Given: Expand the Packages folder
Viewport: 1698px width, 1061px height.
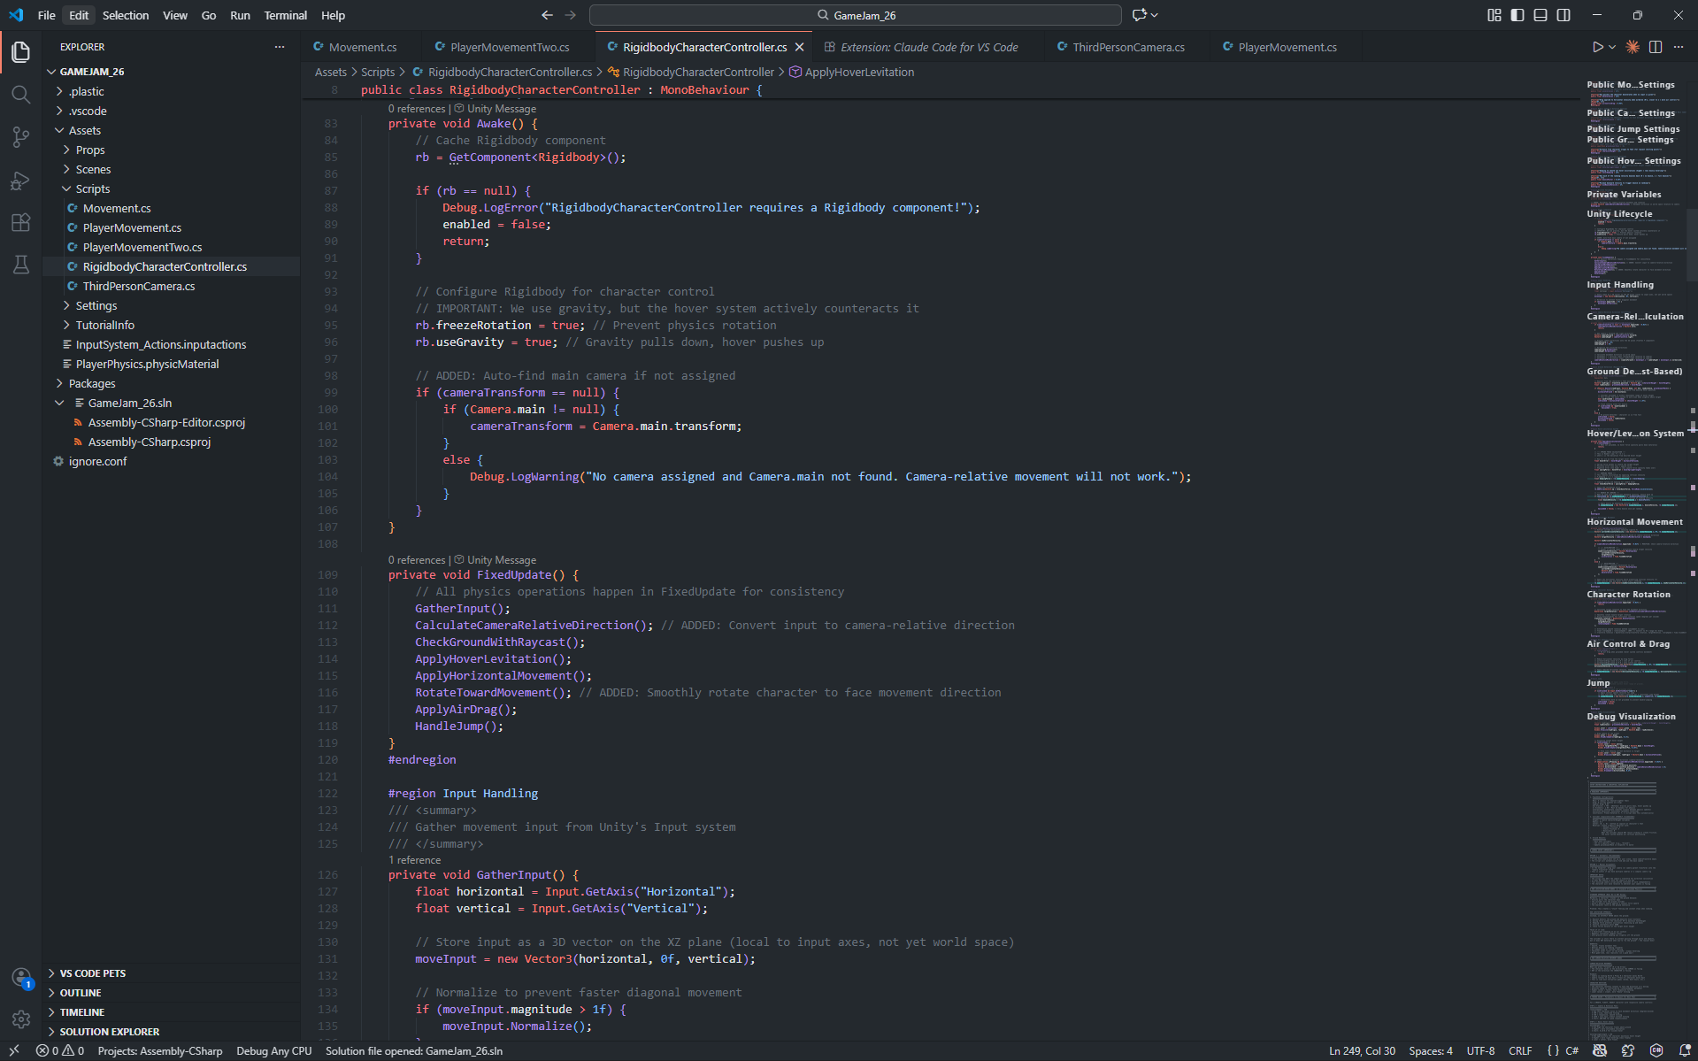Looking at the screenshot, I should 92,383.
